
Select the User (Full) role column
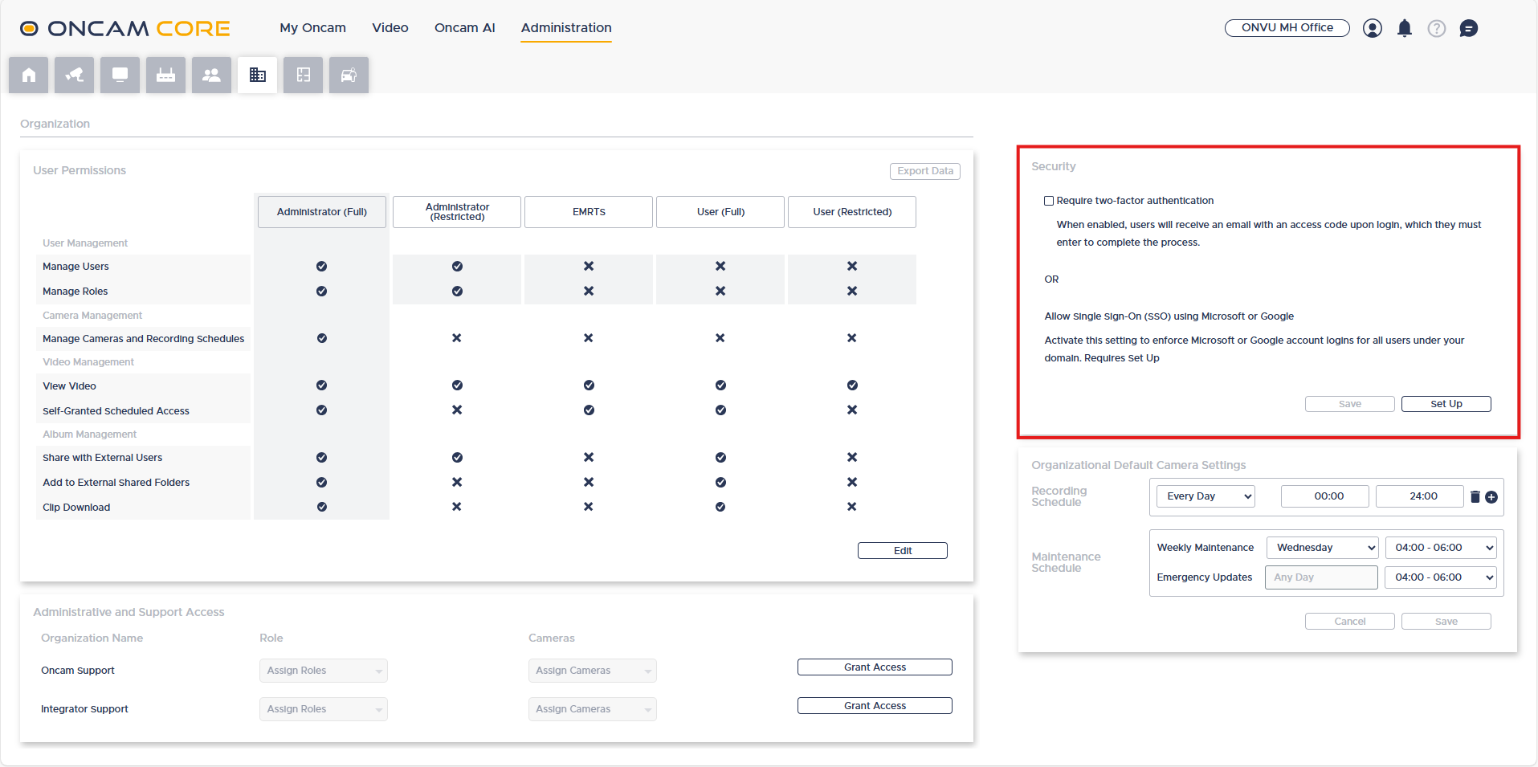[720, 212]
